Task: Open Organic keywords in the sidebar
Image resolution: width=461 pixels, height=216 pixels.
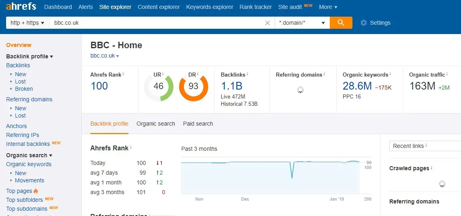Action: click(x=29, y=164)
